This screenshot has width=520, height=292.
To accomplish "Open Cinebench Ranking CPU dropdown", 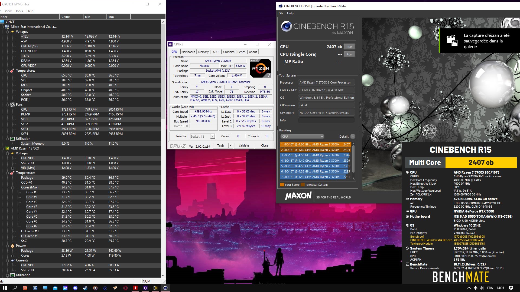I will tap(302, 137).
